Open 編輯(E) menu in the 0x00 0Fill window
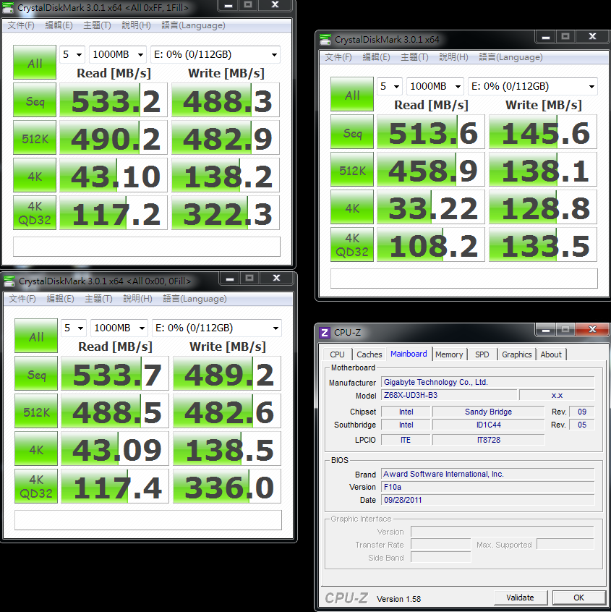This screenshot has width=611, height=612. pos(60,299)
